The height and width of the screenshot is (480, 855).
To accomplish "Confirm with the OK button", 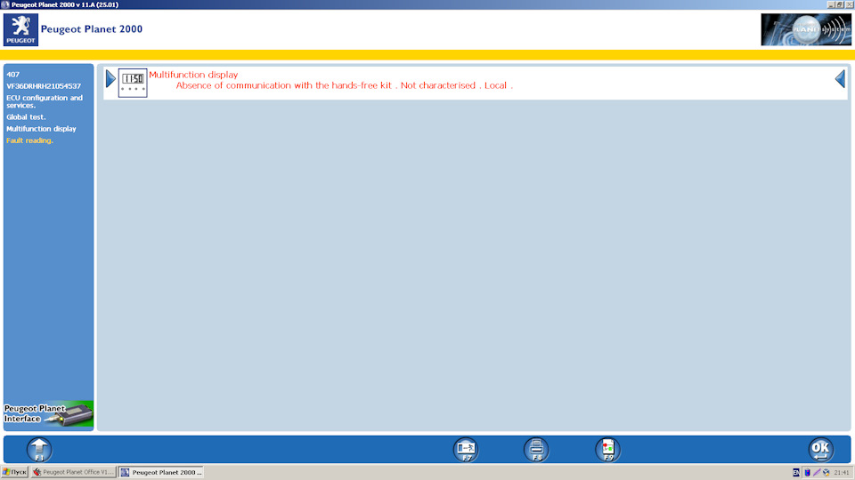I will coord(820,450).
